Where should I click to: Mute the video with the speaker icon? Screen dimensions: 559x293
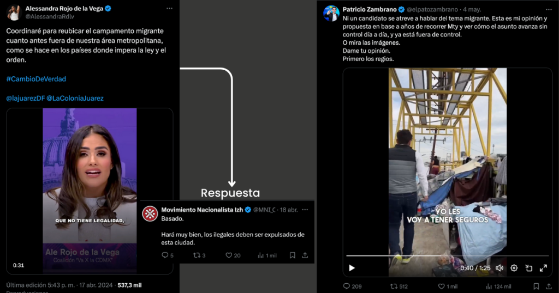click(499, 268)
